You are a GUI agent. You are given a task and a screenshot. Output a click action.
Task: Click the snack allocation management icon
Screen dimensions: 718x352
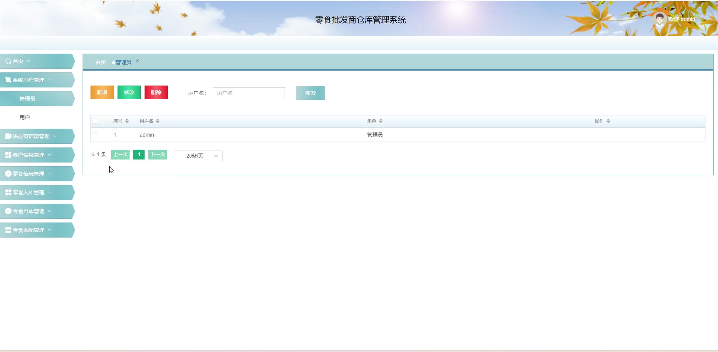(x=8, y=230)
